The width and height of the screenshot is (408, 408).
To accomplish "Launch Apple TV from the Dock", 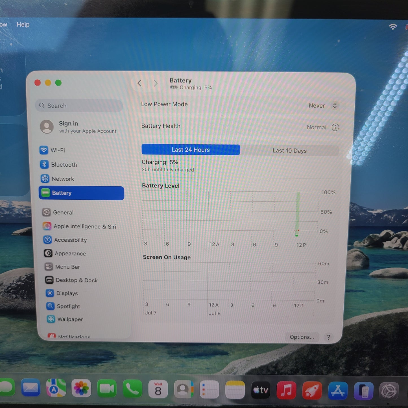I will tap(261, 390).
